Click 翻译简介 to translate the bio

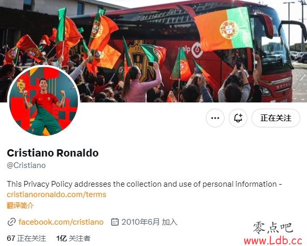20,205
